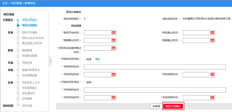Open calendar for 开标开始时间
The width and height of the screenshot is (232, 112).
pyautogui.click(x=113, y=74)
